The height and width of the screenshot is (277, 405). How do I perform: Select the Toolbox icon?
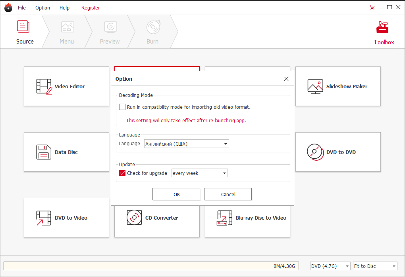pos(382,32)
